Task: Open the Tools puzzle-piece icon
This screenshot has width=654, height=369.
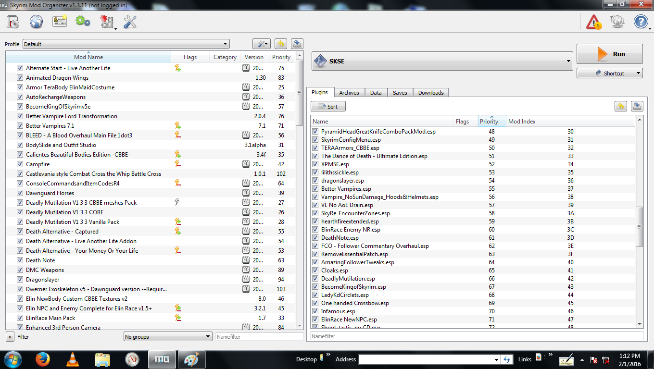Action: pos(107,22)
